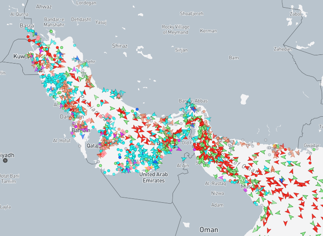
Task: Select the Zabol city label
Action: coord(295,14)
